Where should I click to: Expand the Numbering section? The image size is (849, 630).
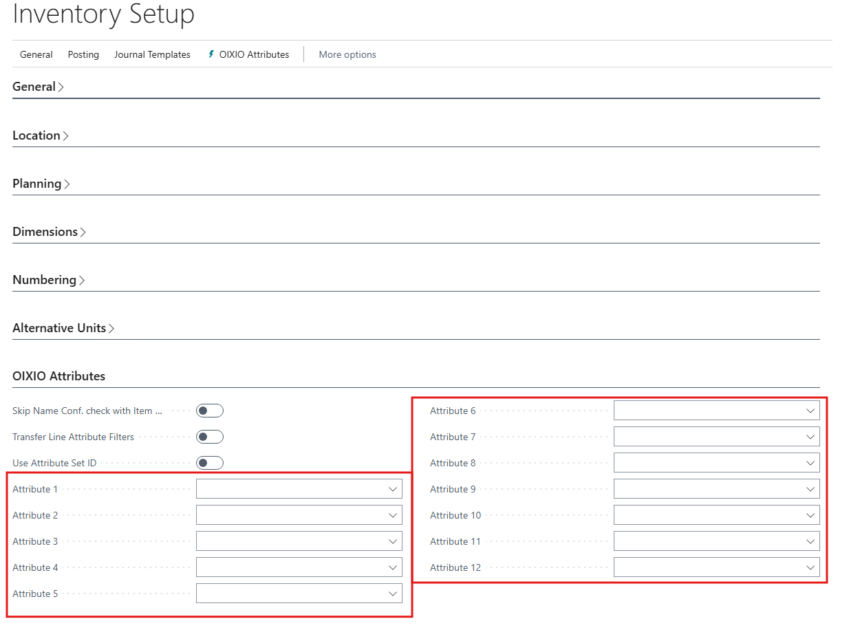(48, 280)
